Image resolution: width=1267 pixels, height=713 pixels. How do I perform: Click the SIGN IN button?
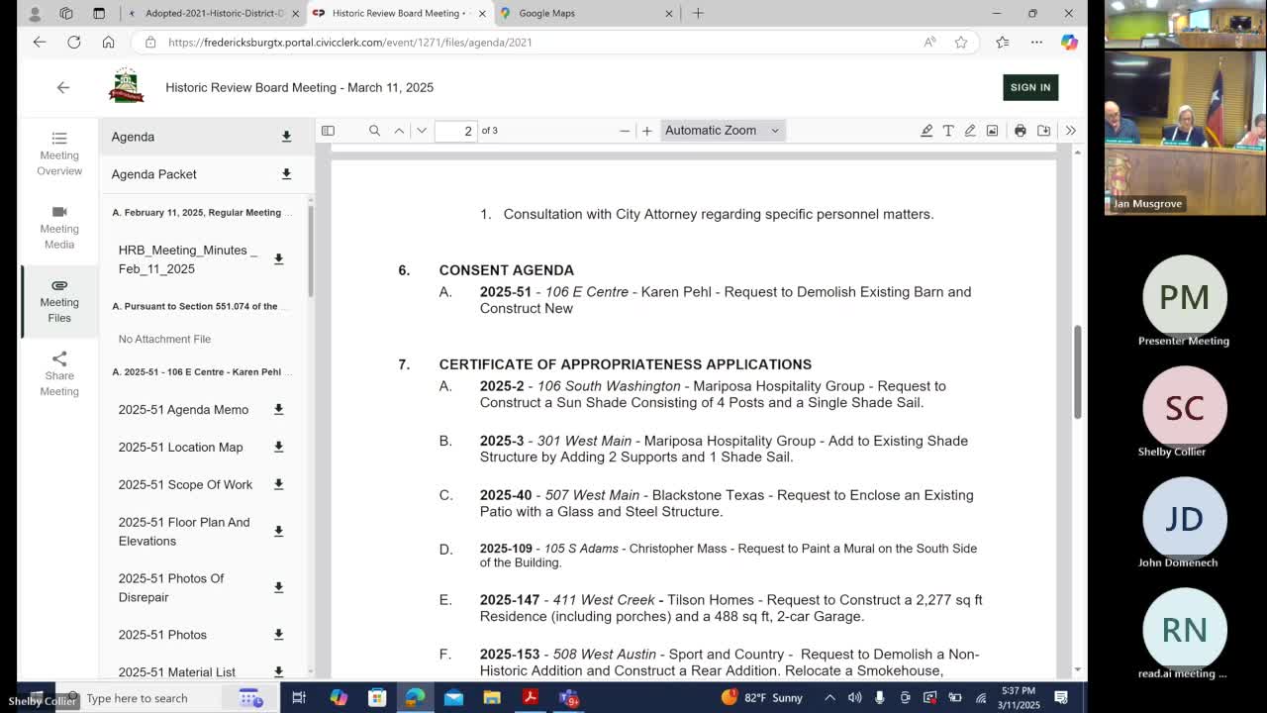click(1029, 87)
